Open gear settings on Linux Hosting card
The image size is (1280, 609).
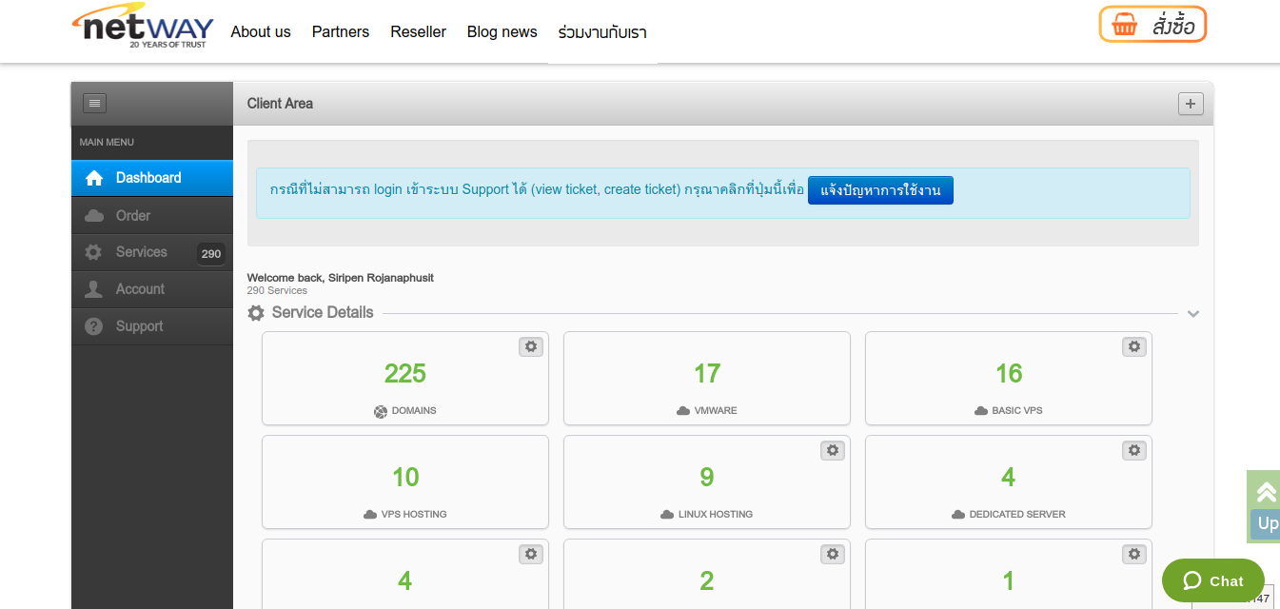[x=833, y=450]
